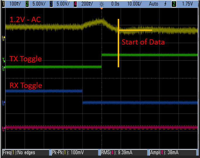Image resolution: width=200 pixels, height=158 pixels.
Task: Click the Pk-Pk(1) 100mV measurement
Action: pyautogui.click(x=74, y=152)
